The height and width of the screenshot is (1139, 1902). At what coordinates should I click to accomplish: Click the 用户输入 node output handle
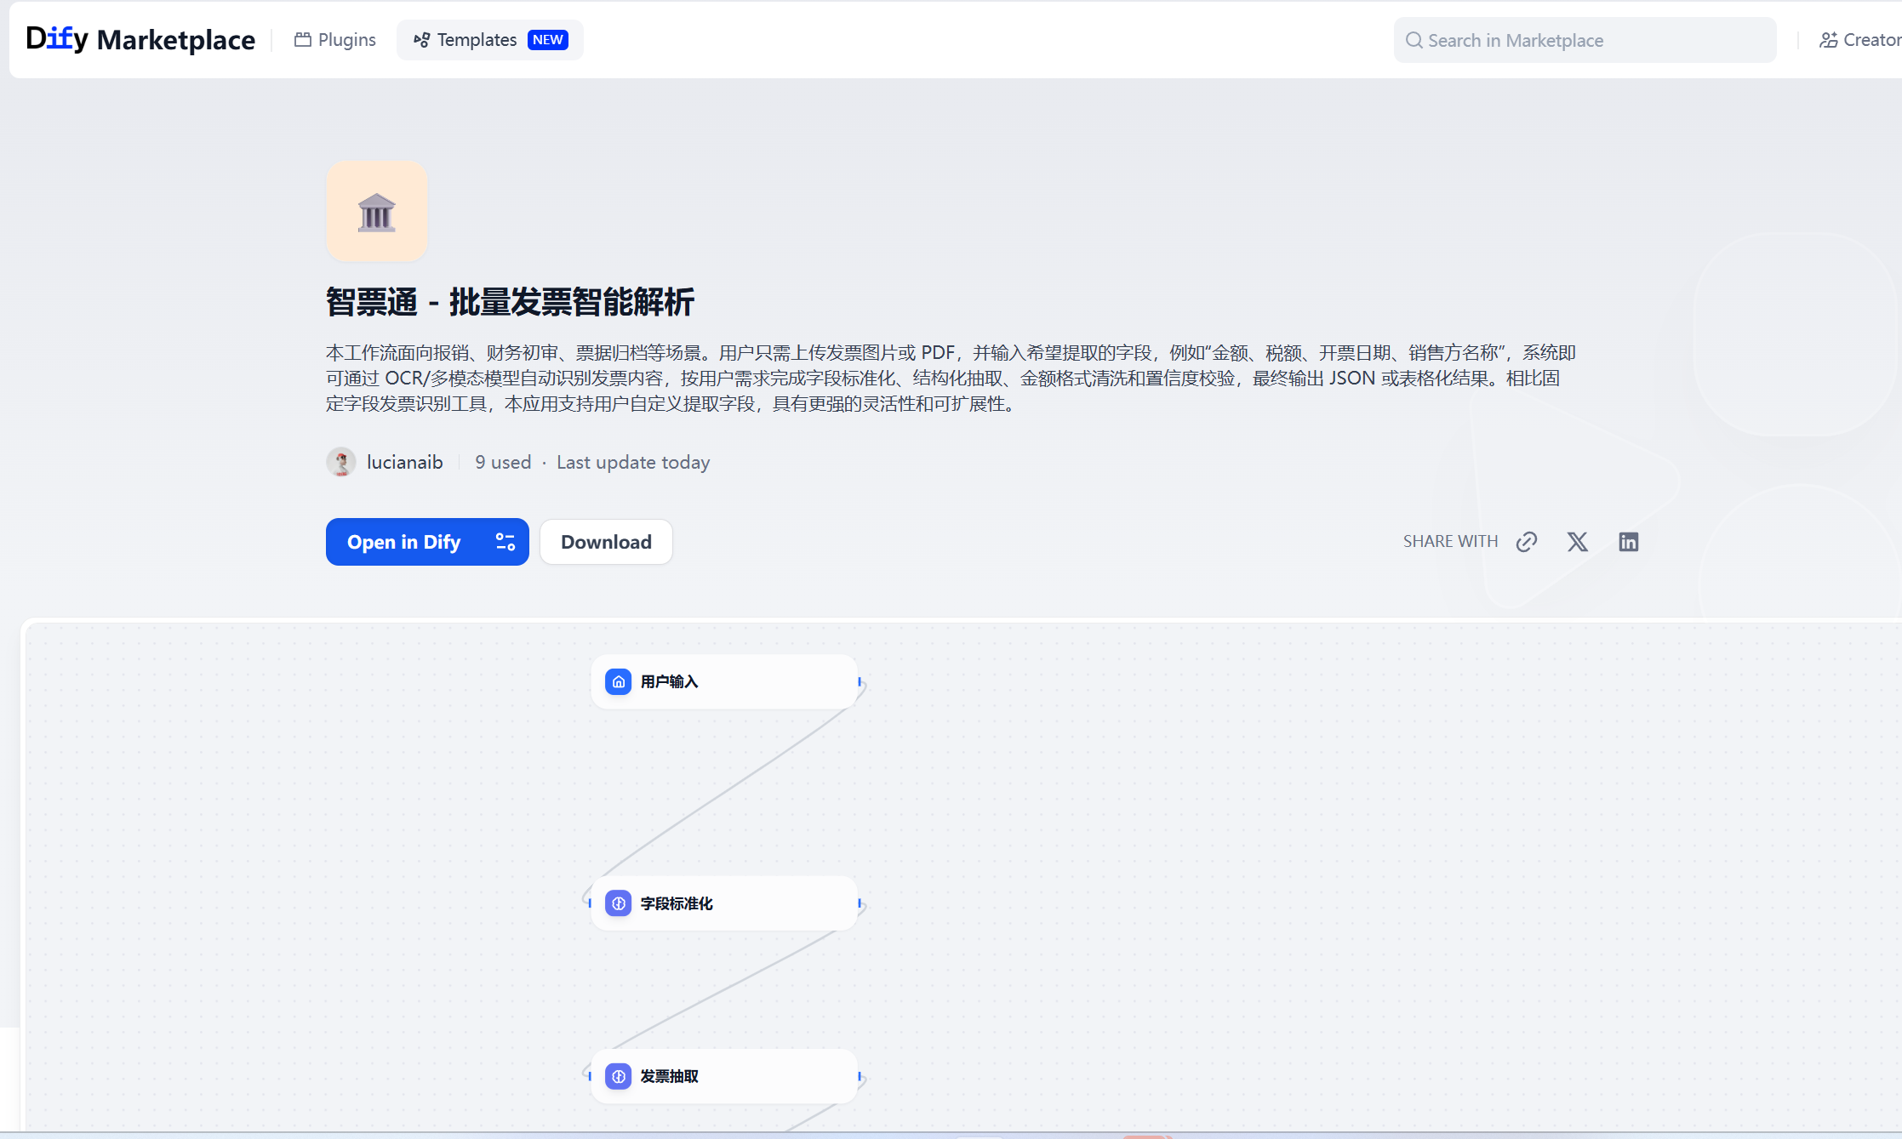point(860,682)
